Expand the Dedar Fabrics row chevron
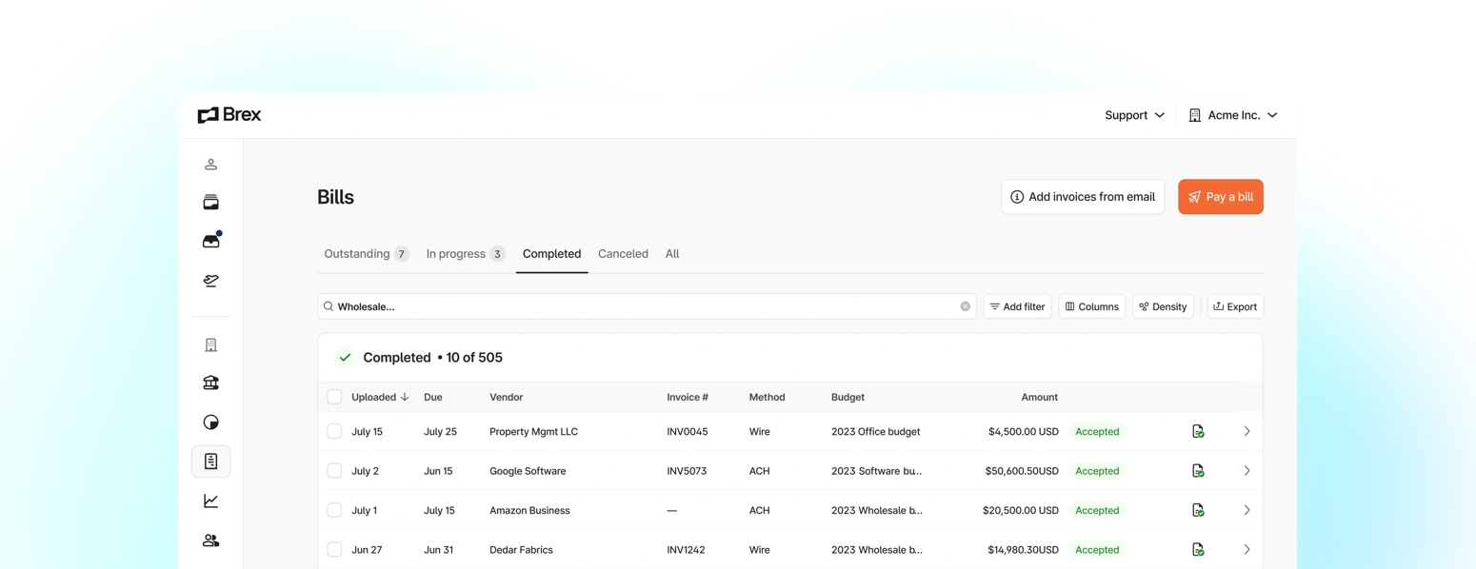The width and height of the screenshot is (1476, 569). 1247,549
